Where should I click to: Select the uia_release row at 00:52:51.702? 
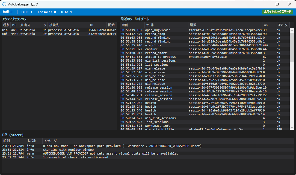pyautogui.click(x=205, y=84)
